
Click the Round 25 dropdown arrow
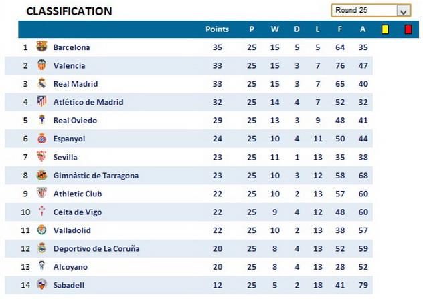pyautogui.click(x=403, y=11)
